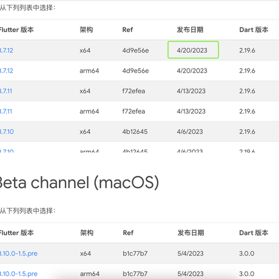
Task: Click Dart version 2.19.6 in the 3.7.11 arm64 row
Action: click(247, 112)
